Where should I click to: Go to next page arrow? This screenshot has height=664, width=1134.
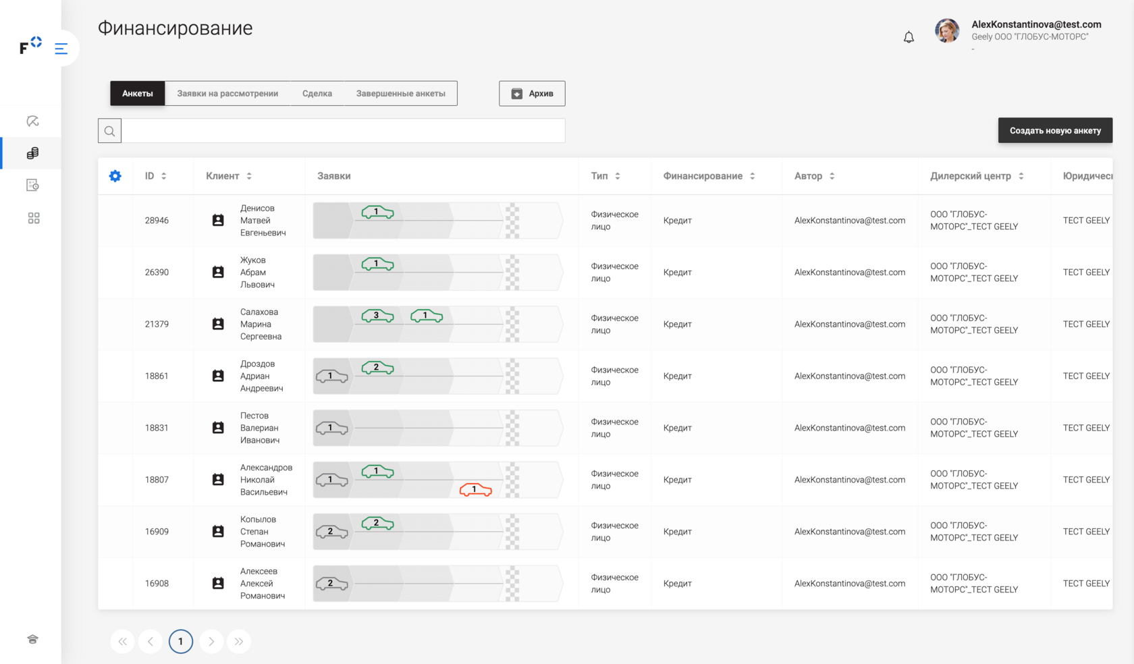pos(211,642)
